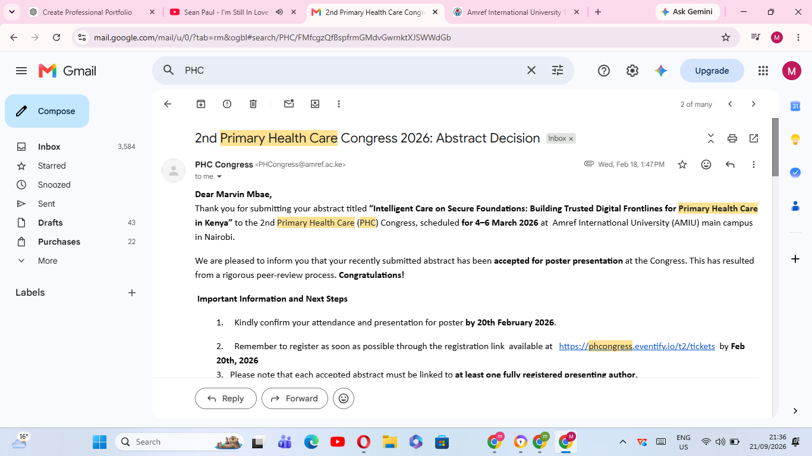
Task: Collapse all messages icon
Action: click(x=711, y=138)
